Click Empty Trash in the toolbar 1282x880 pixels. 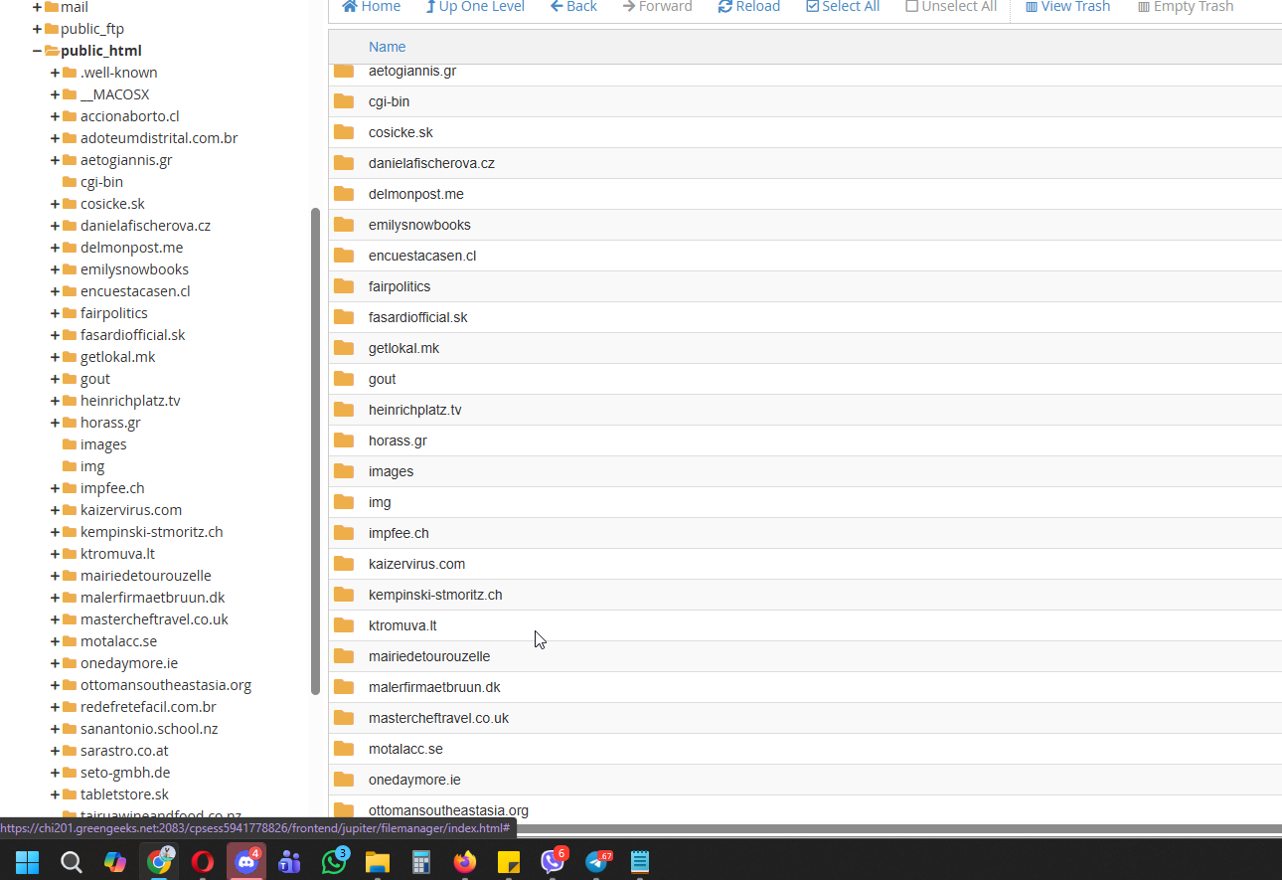click(x=1185, y=7)
